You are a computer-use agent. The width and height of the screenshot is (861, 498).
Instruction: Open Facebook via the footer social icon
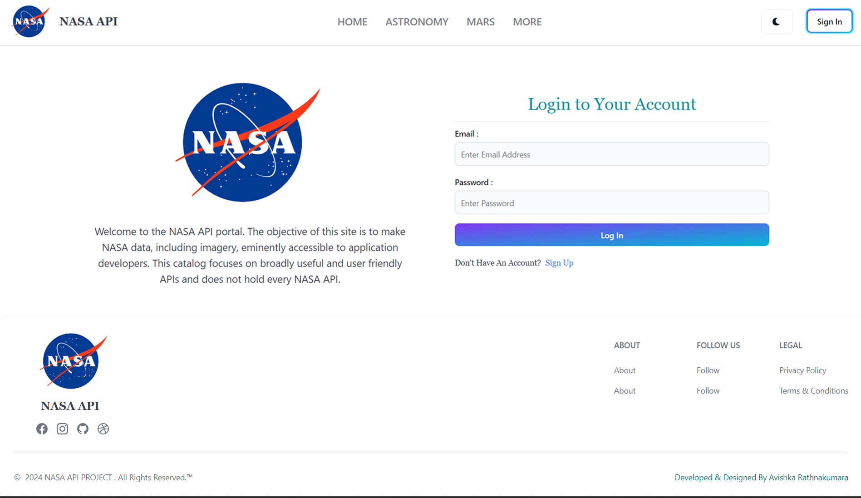[x=42, y=429]
